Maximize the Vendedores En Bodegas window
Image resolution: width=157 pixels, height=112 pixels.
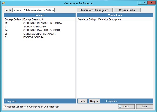145,3
